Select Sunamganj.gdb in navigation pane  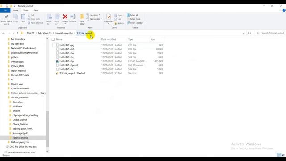20,133
